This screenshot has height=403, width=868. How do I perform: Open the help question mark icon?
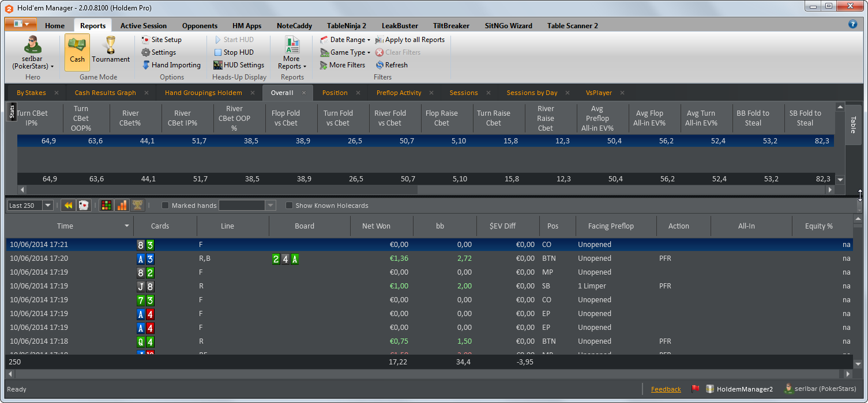pyautogui.click(x=853, y=24)
